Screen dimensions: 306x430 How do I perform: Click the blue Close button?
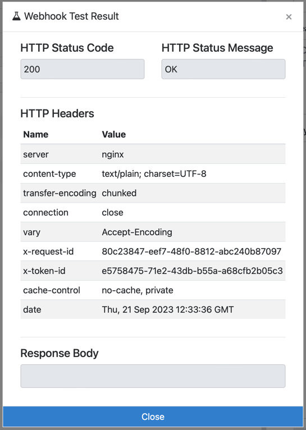pyautogui.click(x=153, y=417)
